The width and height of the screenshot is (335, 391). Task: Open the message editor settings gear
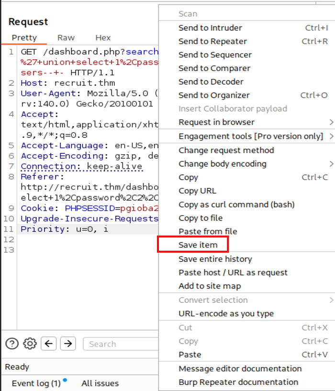point(30,344)
